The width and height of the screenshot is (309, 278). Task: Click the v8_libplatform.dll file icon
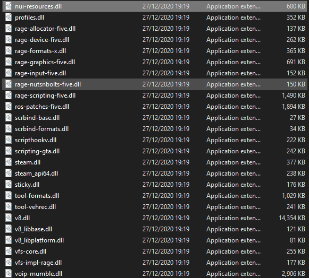pyautogui.click(x=9, y=240)
